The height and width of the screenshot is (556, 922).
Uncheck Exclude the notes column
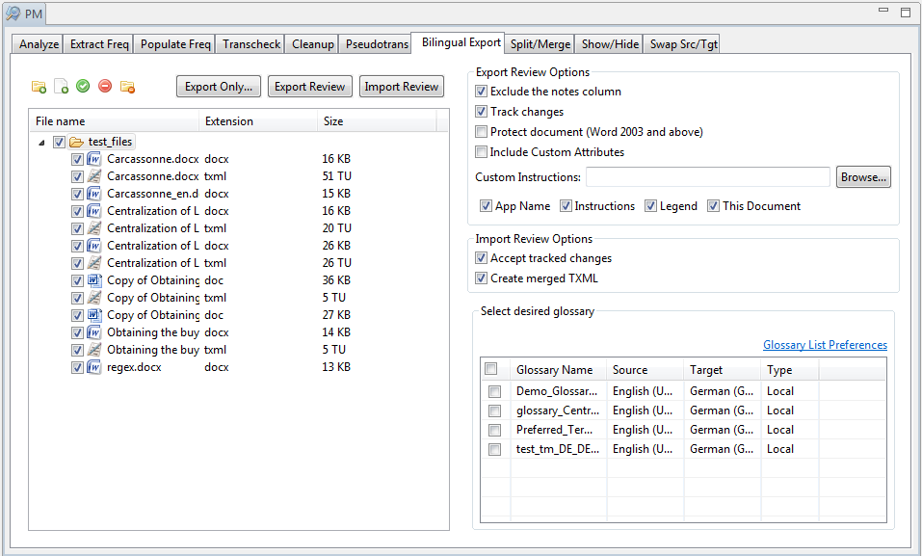(482, 92)
